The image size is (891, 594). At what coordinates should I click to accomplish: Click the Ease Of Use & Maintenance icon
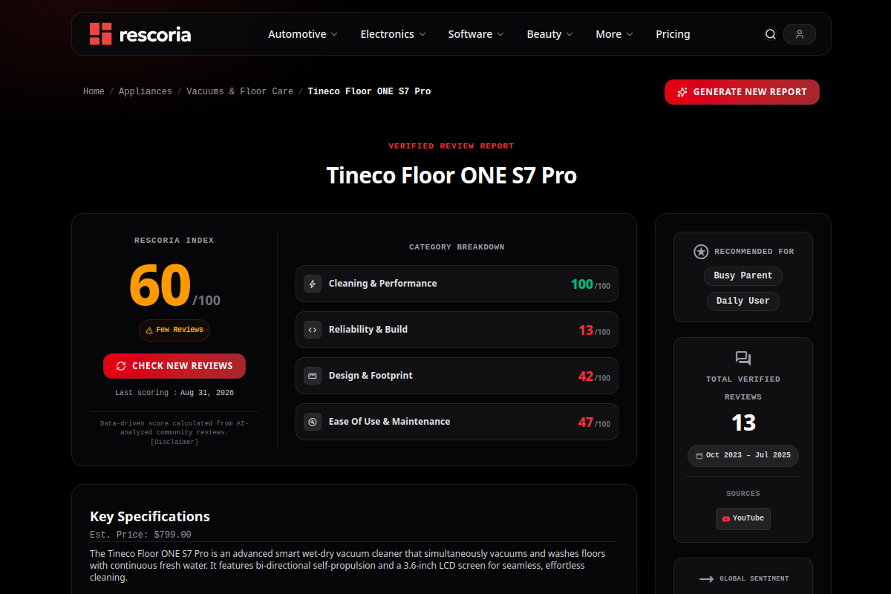(313, 422)
